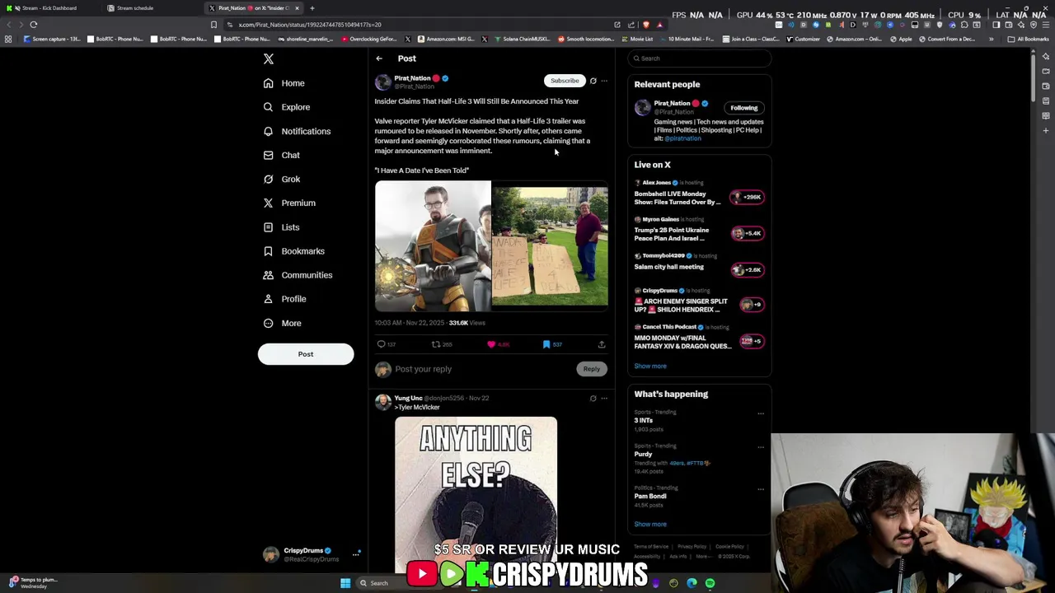The width and height of the screenshot is (1055, 593).
Task: Click the share icon under the post
Action: click(602, 344)
